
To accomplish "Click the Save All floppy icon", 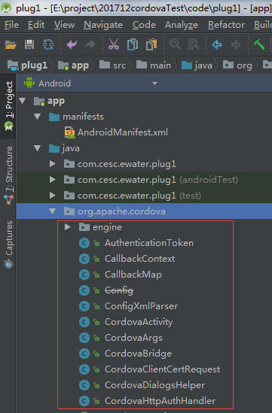I will click(29, 44).
